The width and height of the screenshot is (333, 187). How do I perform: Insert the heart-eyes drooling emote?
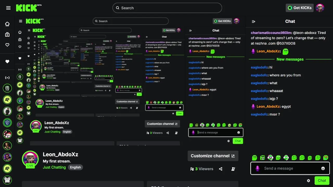point(325,157)
